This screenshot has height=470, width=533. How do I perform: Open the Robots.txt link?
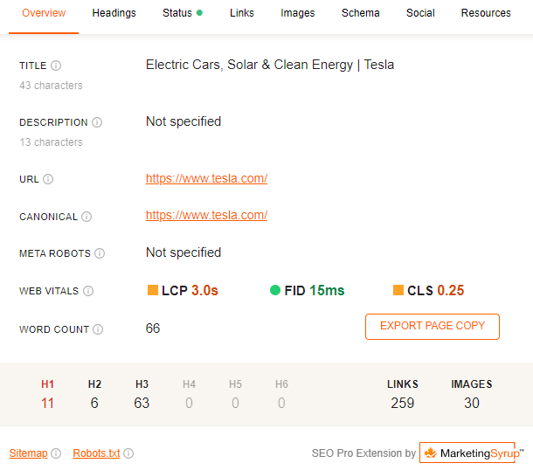[x=96, y=453]
